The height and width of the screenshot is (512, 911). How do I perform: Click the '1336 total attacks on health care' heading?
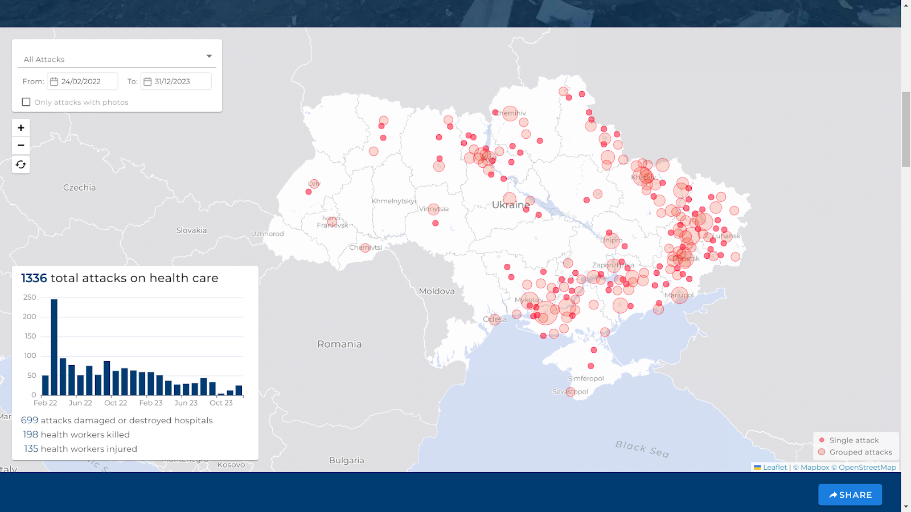[120, 278]
